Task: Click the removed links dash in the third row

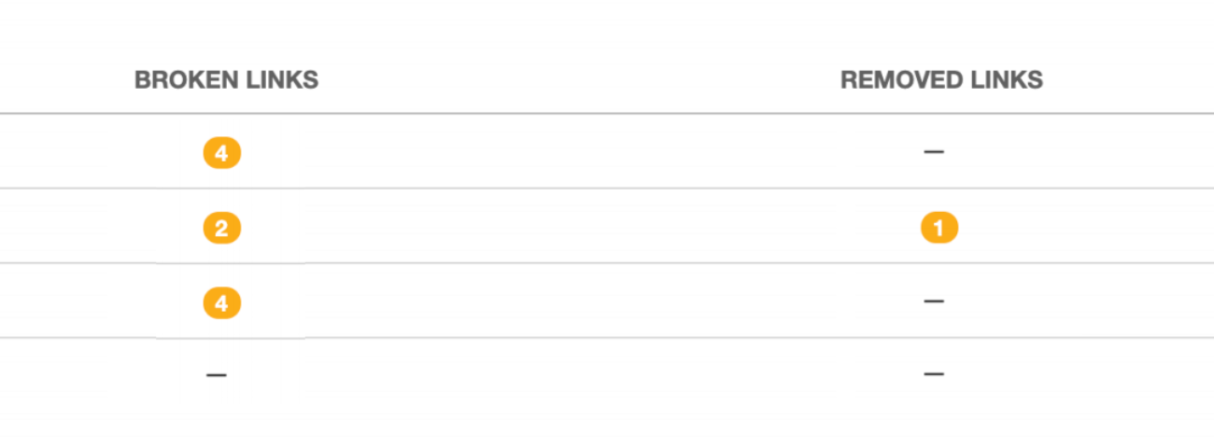Action: (934, 301)
